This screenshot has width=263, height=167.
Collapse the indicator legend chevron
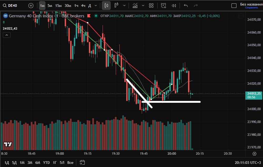coord(7,35)
